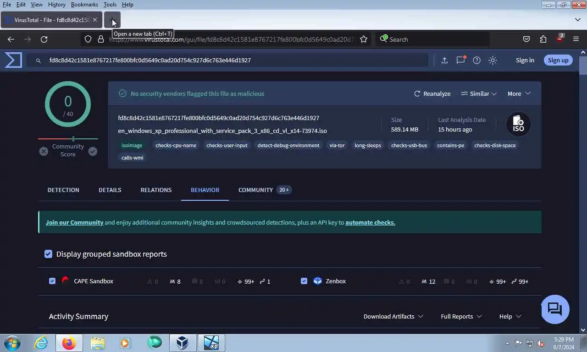587x352 pixels.
Task: Click the Zenbox logo icon
Action: (317, 281)
